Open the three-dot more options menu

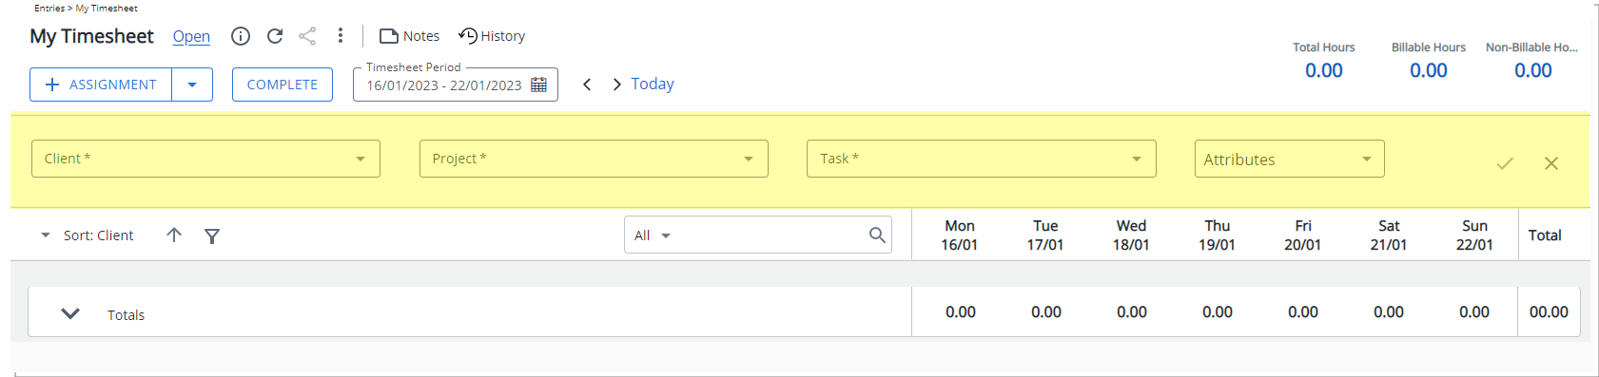coord(341,35)
